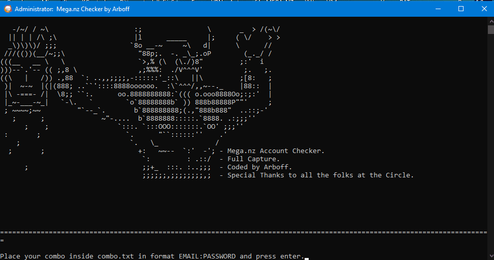
Task: Click the scrollbar up arrow
Action: point(491,21)
